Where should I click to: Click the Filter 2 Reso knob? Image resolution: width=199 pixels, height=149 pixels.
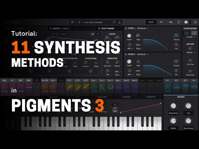tap(138, 62)
